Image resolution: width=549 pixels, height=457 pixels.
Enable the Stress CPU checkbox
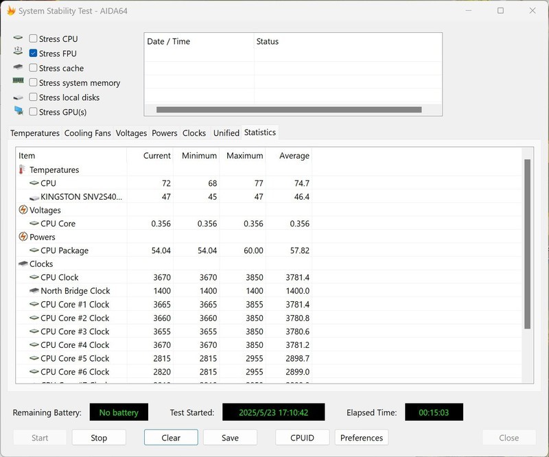click(33, 39)
